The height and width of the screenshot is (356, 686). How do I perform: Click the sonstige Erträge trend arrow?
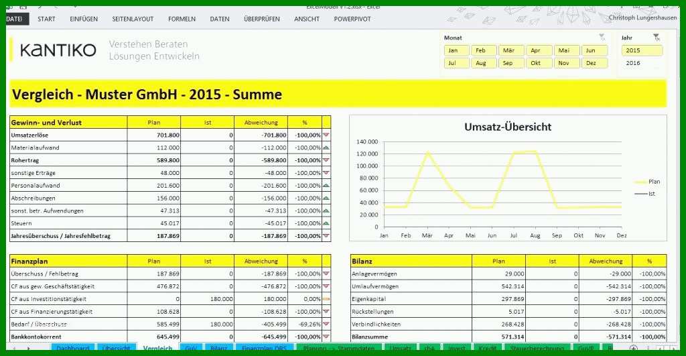tap(326, 173)
